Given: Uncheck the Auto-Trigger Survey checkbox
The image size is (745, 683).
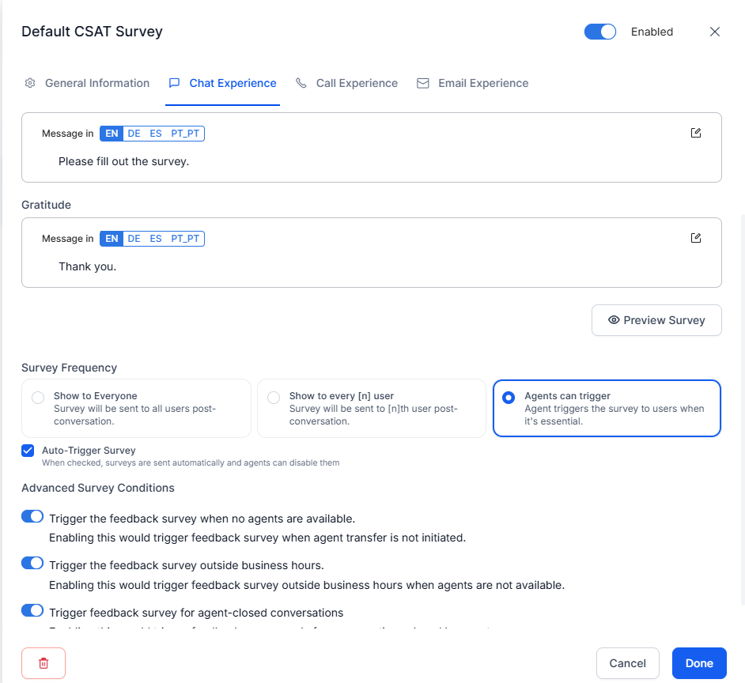Looking at the screenshot, I should (28, 451).
